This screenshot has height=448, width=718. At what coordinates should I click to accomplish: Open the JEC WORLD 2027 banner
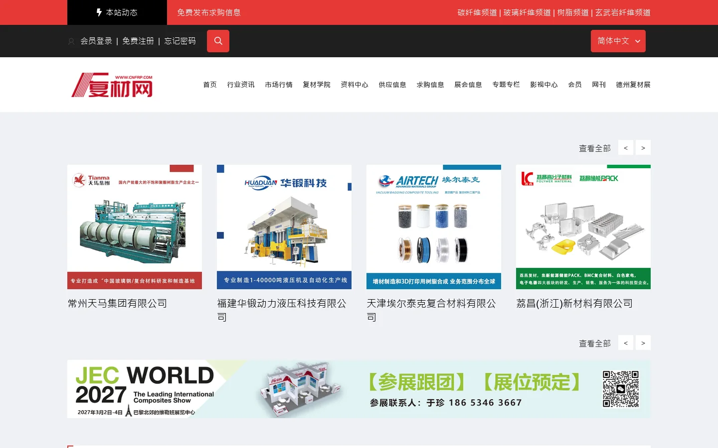click(x=359, y=389)
